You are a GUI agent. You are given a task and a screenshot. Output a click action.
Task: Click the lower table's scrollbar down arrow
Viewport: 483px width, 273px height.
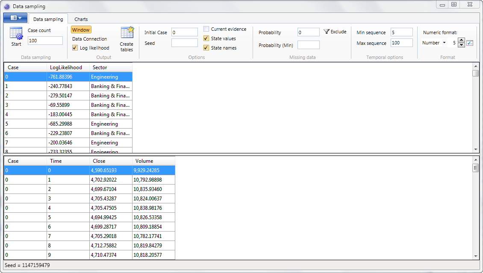click(475, 255)
